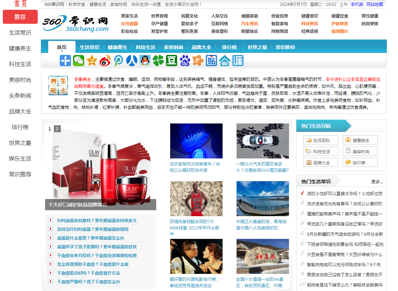The image size is (398, 291).
Task: Open the 世界之最 tab in blue navbar
Action: pyautogui.click(x=258, y=47)
